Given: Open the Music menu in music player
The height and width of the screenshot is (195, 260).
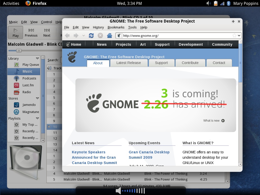Looking at the screenshot, I should [x=13, y=22].
